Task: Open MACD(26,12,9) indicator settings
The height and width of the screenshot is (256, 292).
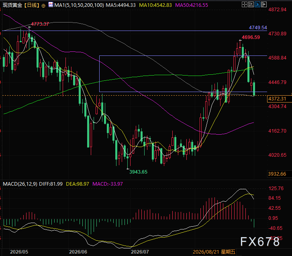Action: pyautogui.click(x=20, y=184)
